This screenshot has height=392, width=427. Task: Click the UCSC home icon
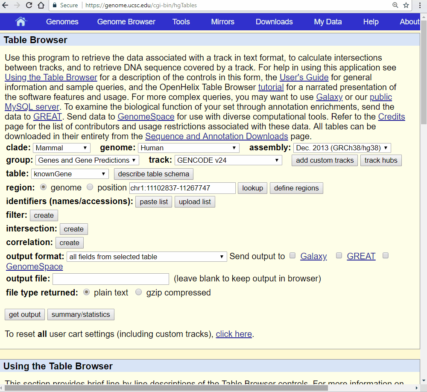pos(20,22)
